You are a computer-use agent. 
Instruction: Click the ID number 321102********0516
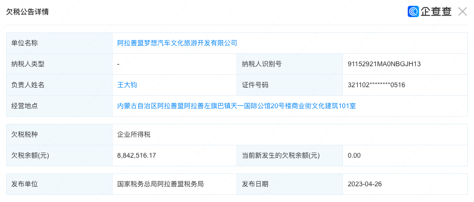[x=376, y=85]
